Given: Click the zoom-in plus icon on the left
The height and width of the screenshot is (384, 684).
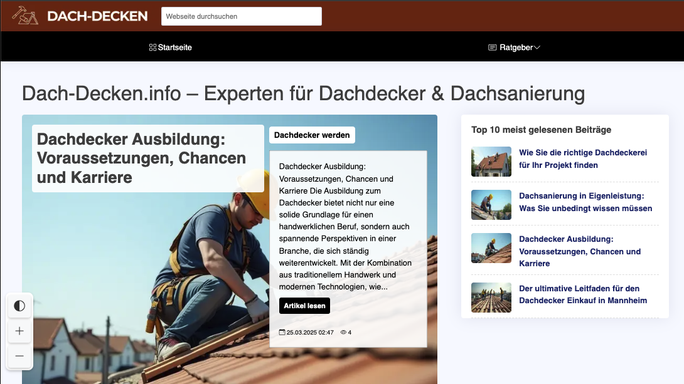Looking at the screenshot, I should pyautogui.click(x=19, y=331).
